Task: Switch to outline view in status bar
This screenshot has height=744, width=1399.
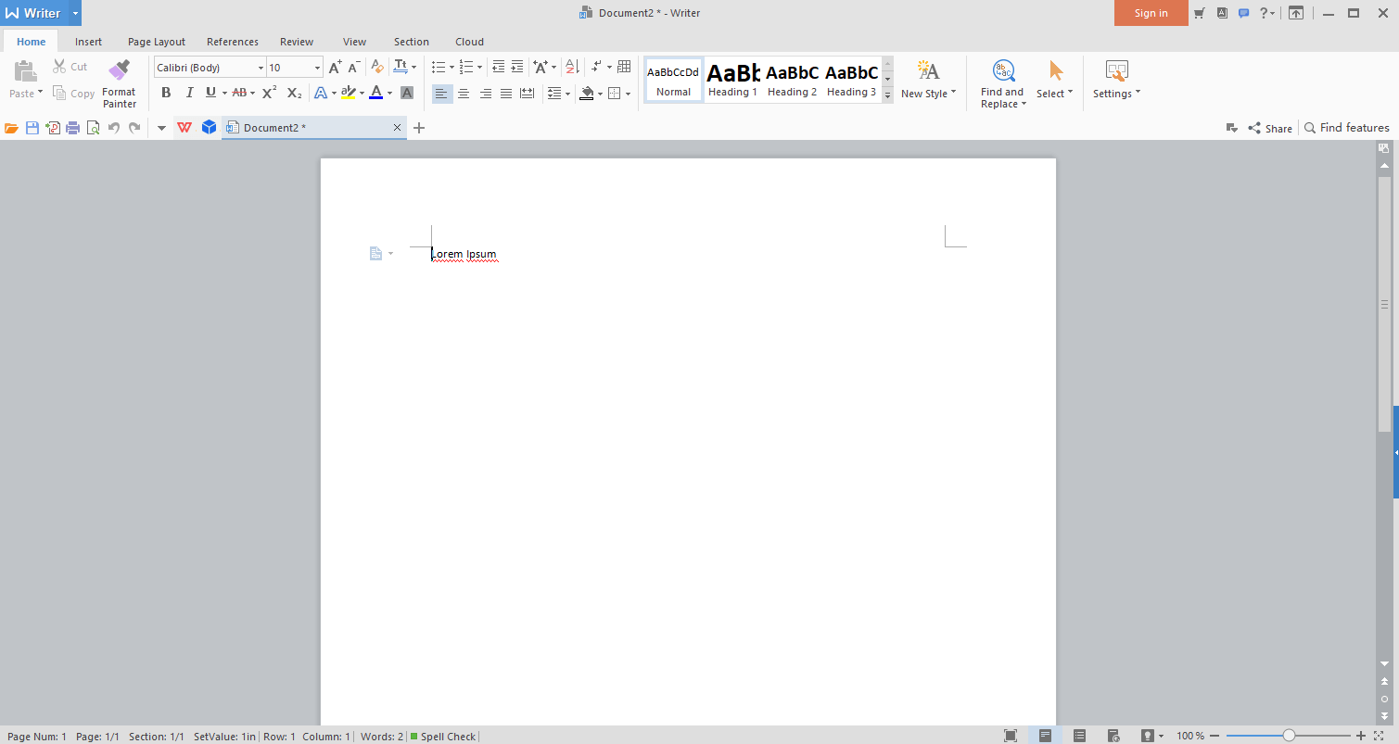Action: [x=1079, y=736]
